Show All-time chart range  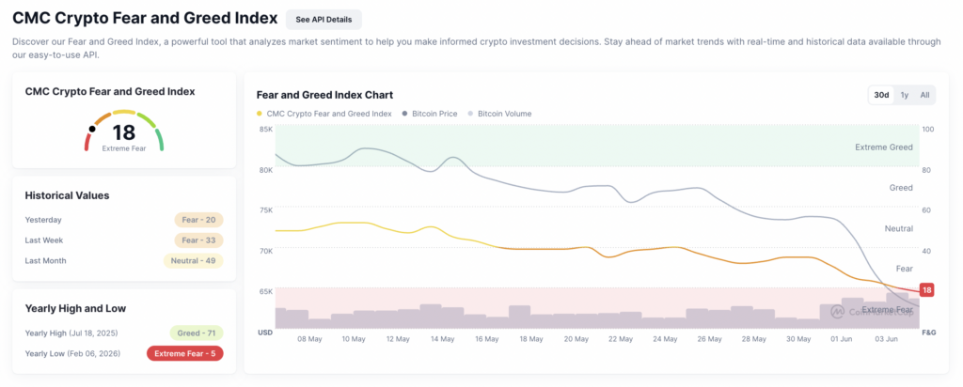[924, 95]
